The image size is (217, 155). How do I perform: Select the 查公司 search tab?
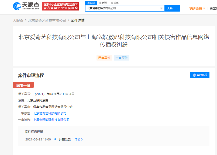(x=91, y=3)
